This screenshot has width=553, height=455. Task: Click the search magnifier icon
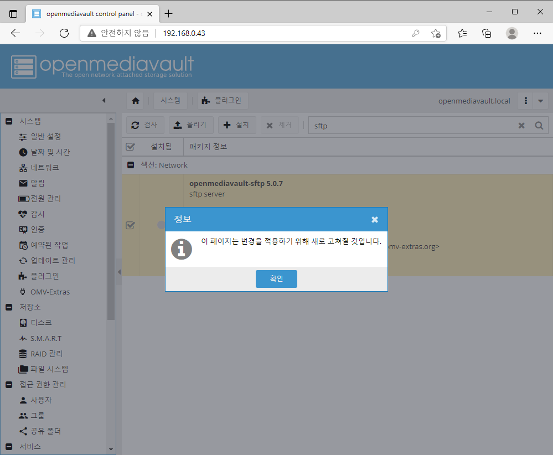[539, 126]
